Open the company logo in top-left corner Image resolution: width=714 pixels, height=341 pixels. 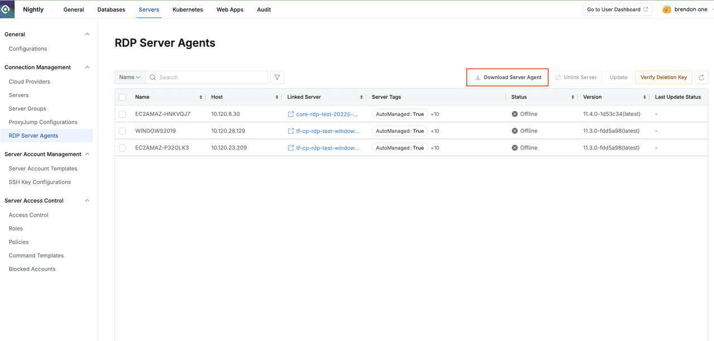click(x=8, y=9)
